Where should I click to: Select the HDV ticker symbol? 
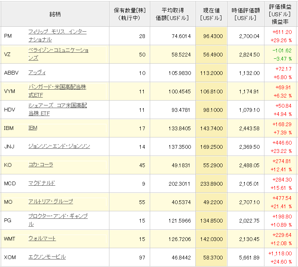[x=9, y=110]
